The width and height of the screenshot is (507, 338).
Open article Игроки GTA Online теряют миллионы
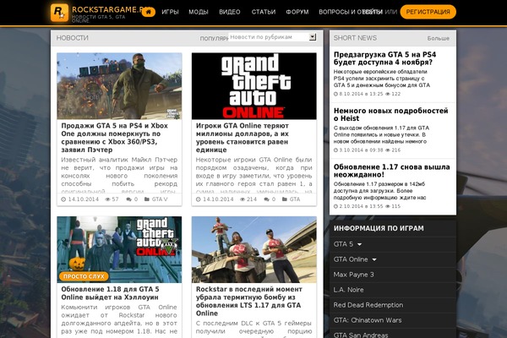243,138
